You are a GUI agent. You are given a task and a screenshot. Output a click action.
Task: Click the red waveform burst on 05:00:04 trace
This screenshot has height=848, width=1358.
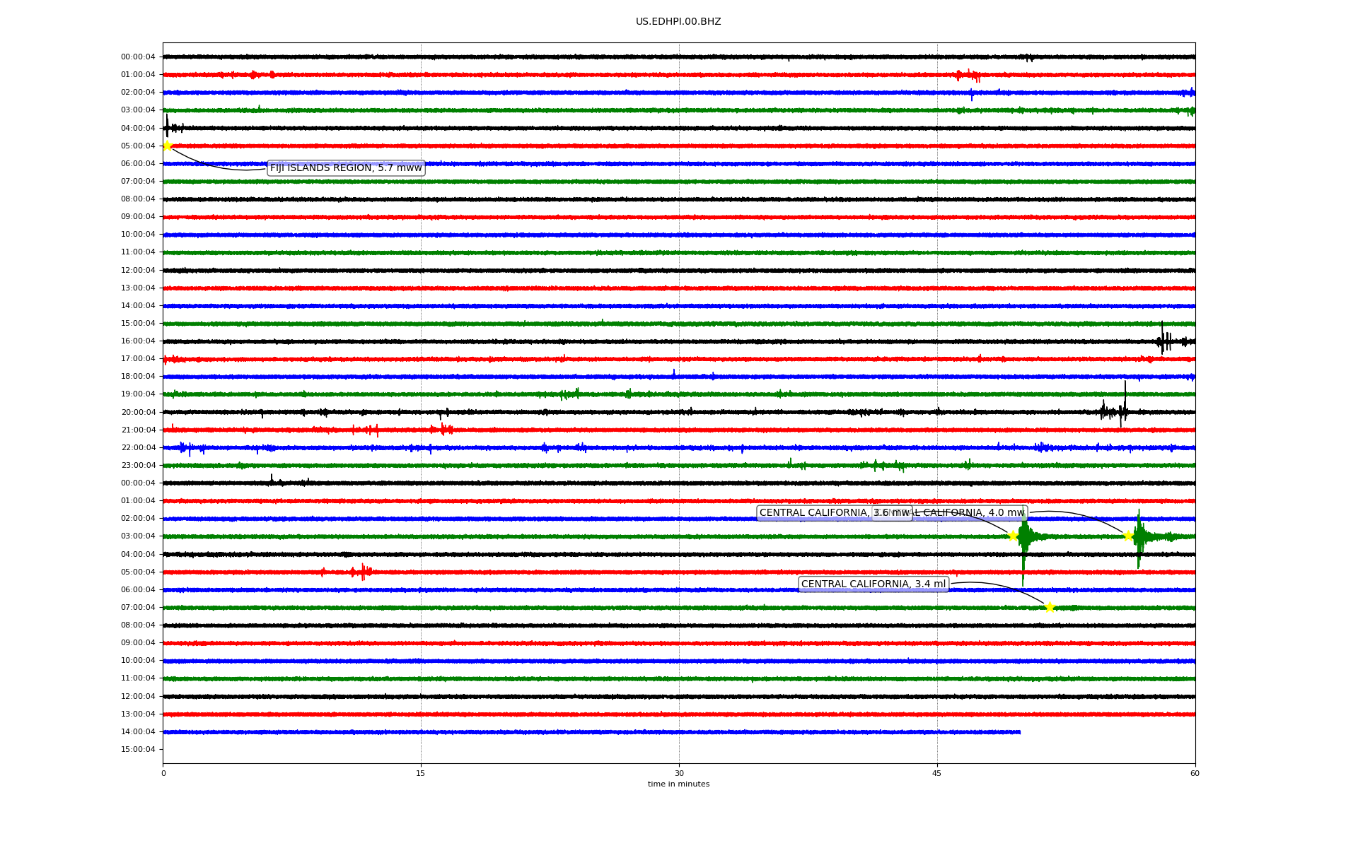pos(363,572)
